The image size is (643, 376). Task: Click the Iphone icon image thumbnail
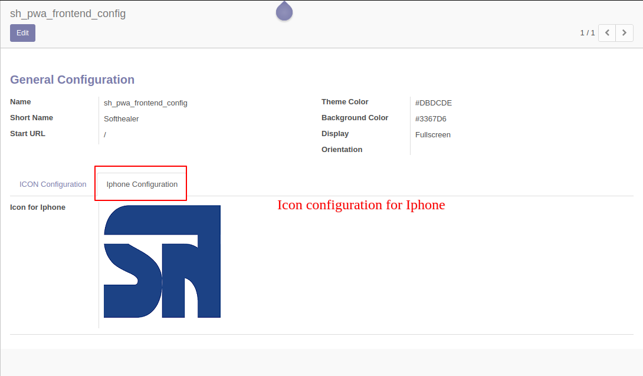[x=162, y=261]
